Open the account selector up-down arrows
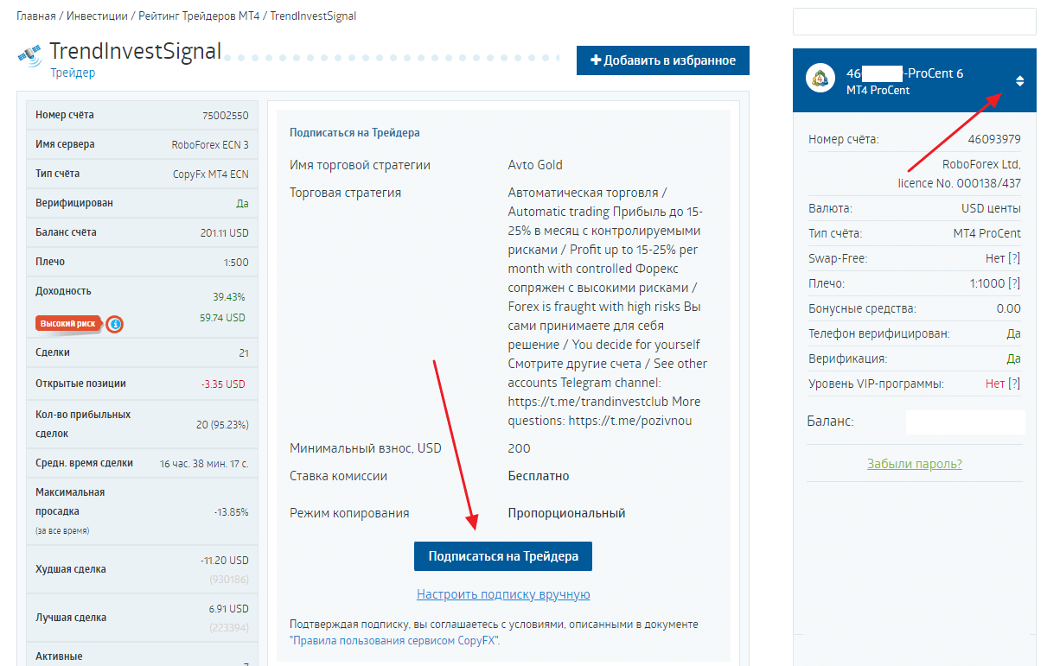Screen dimensions: 1047x666 tap(1019, 81)
